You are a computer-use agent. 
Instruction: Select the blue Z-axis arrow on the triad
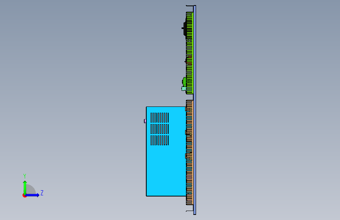(32, 195)
